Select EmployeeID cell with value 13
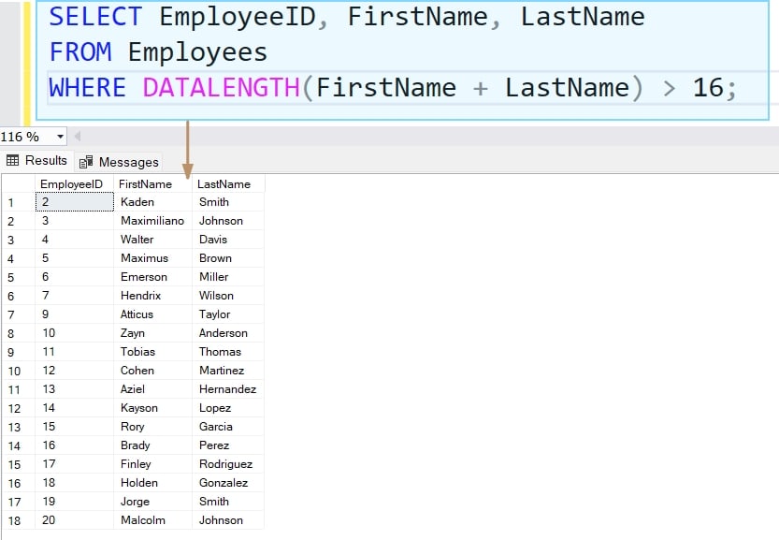Screen dimensions: 779x540 (x=75, y=388)
